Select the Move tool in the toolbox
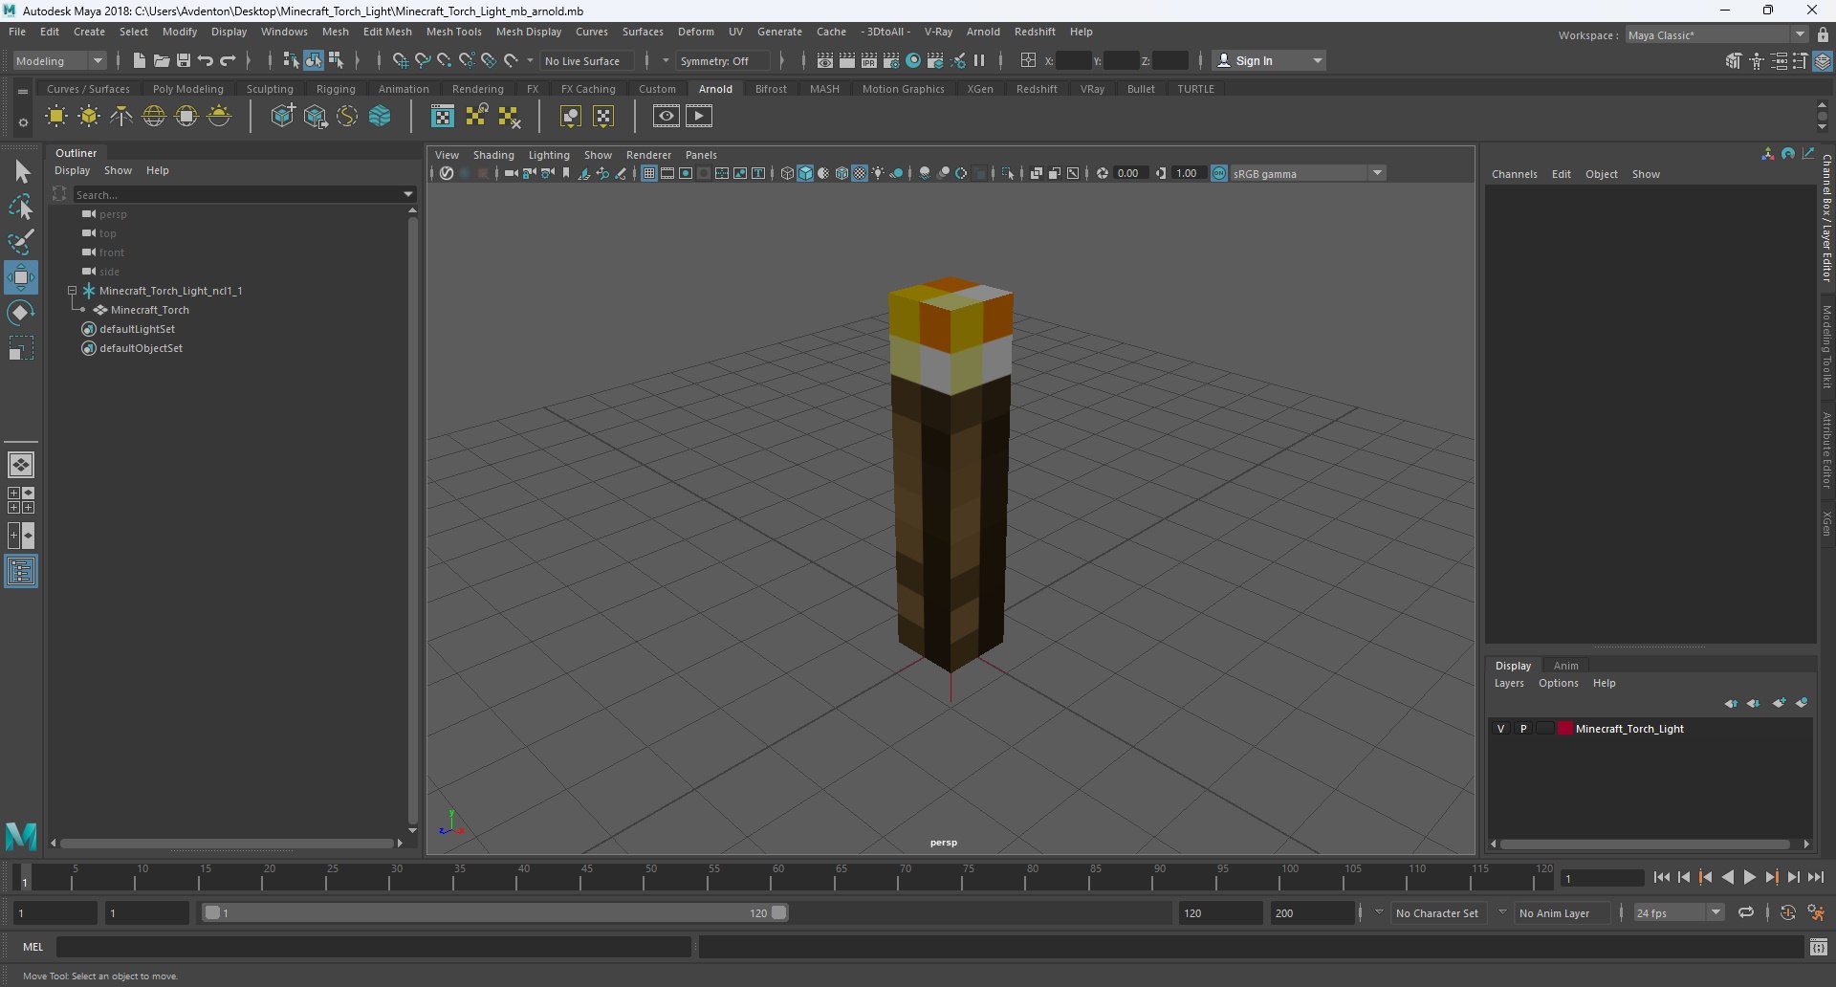The width and height of the screenshot is (1836, 987). 20,277
